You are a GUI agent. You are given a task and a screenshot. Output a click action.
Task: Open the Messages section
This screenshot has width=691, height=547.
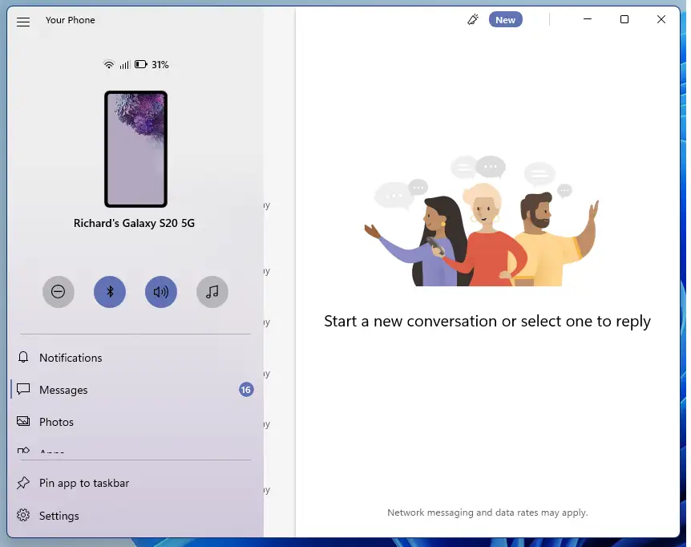[x=63, y=390]
